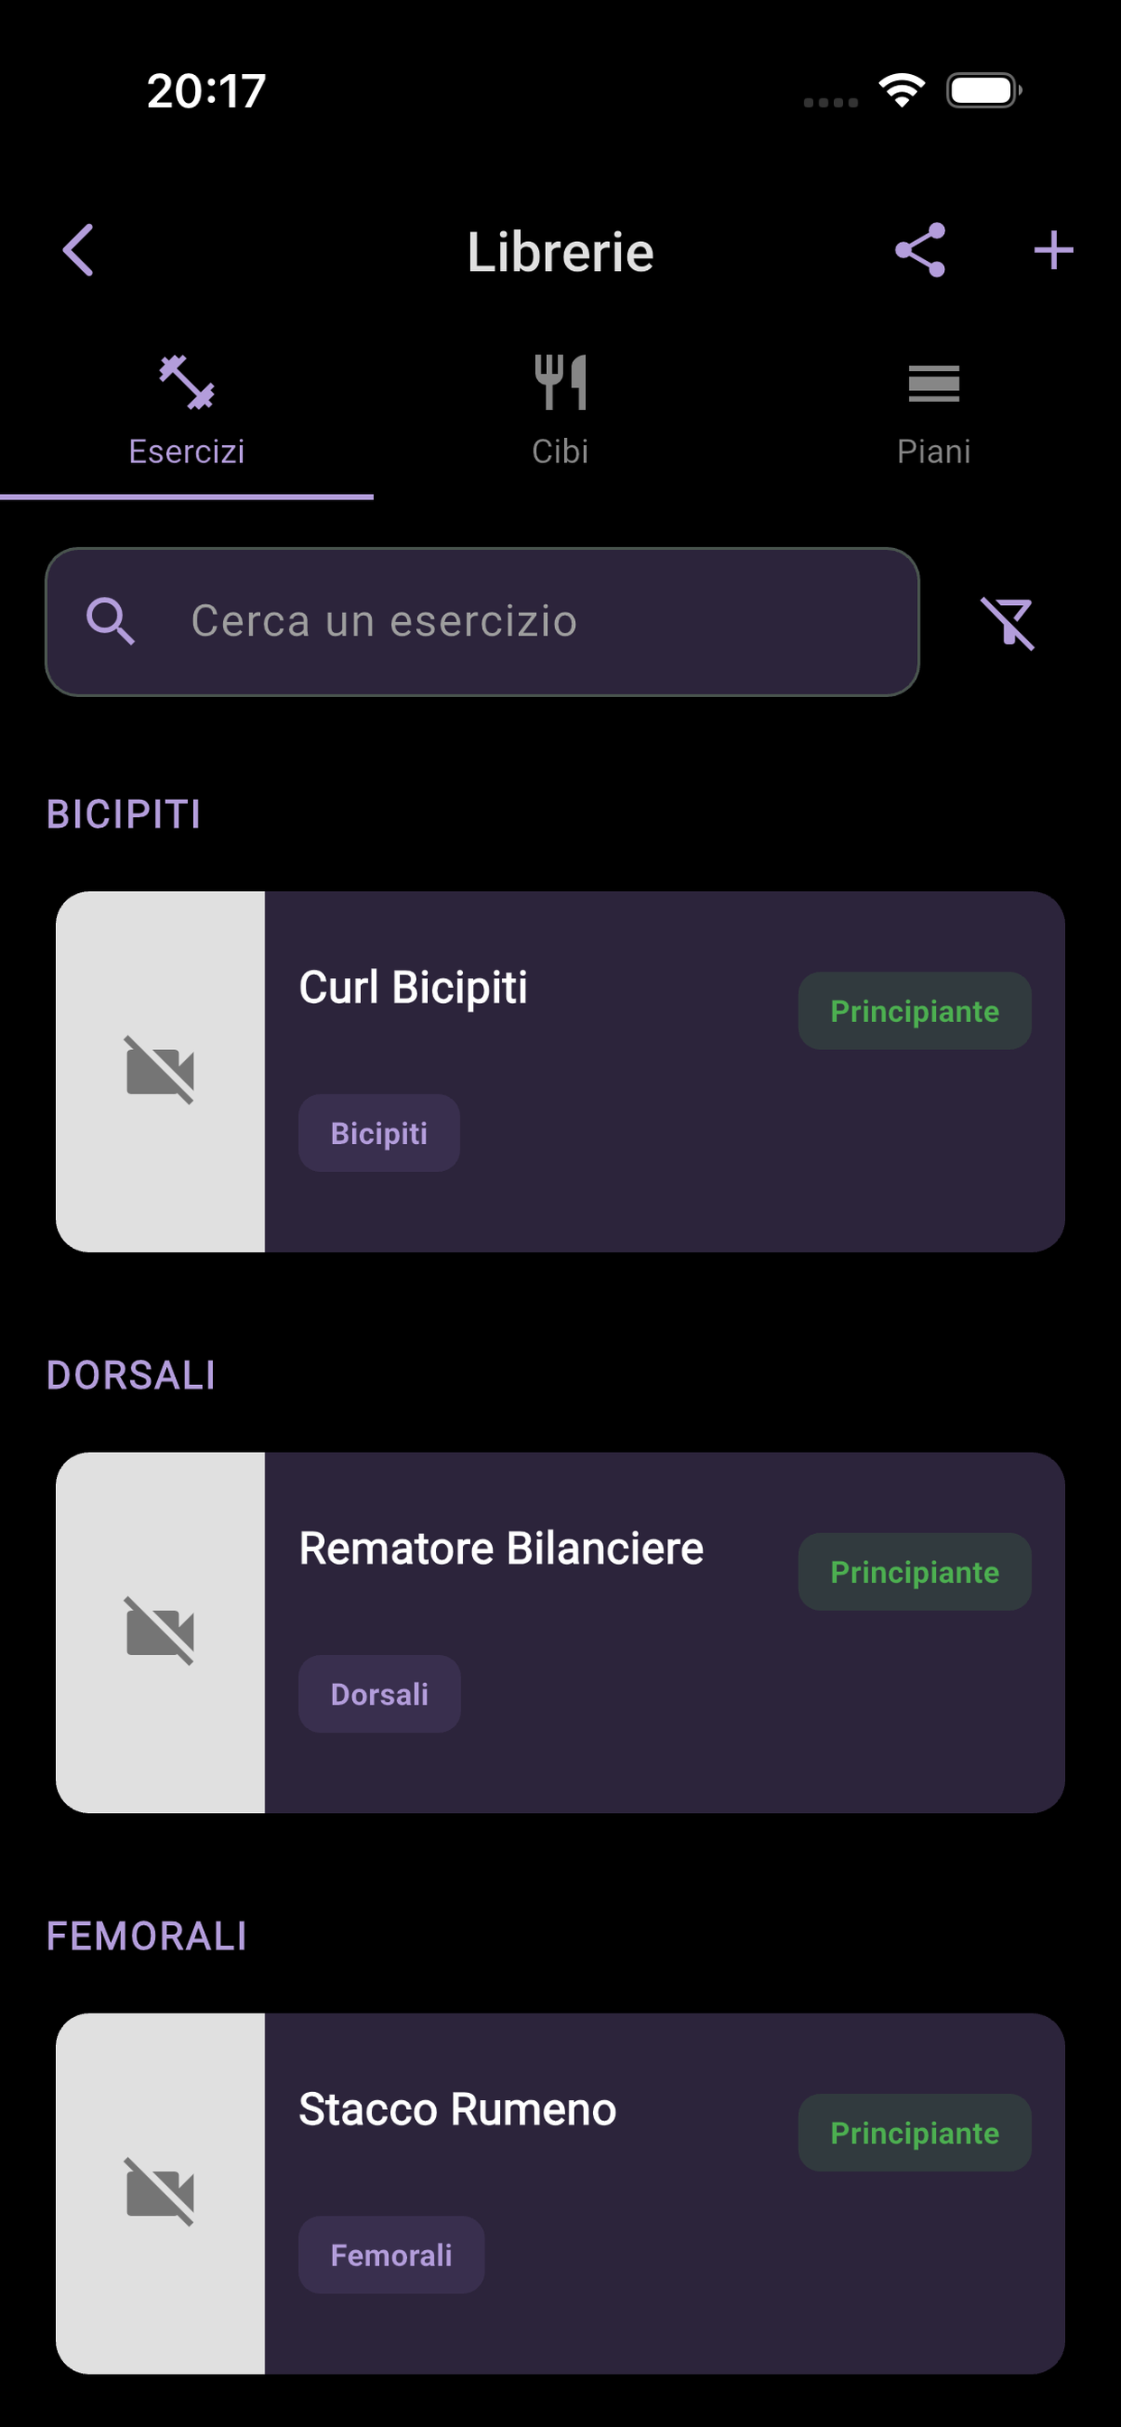Tap the fork and knife Cibi icon
This screenshot has height=2427, width=1121.
[x=560, y=383]
